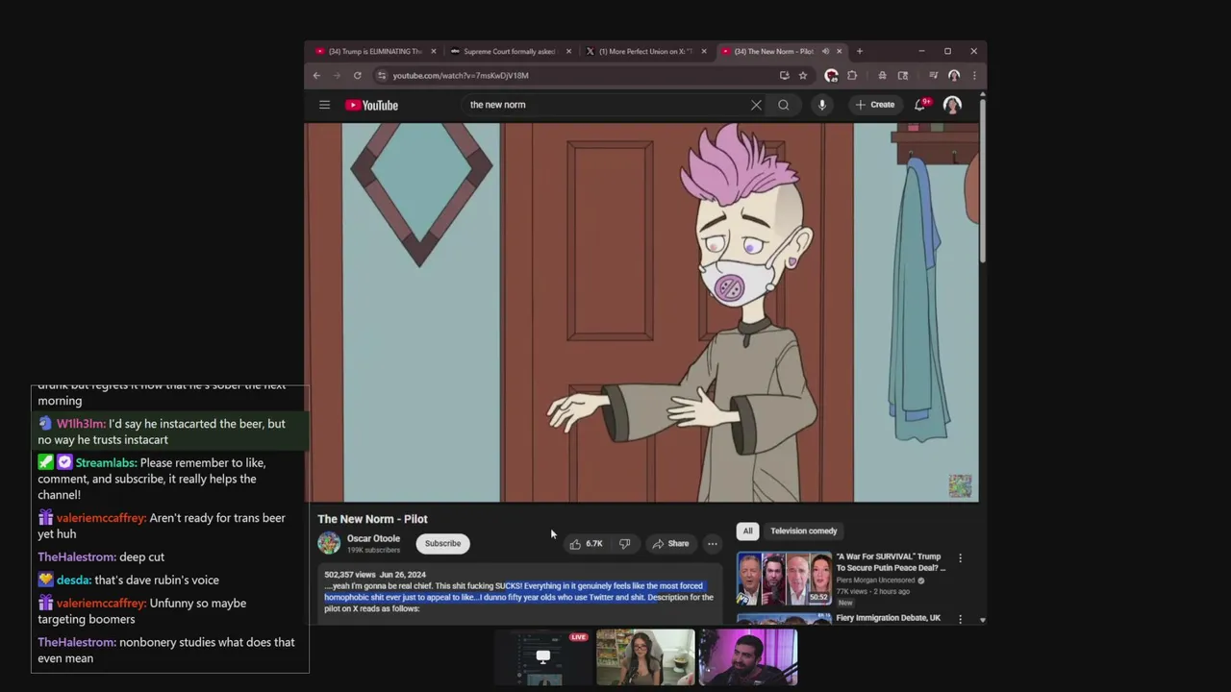1231x692 pixels.
Task: Open Oscar Otoole channel avatar
Action: pyautogui.click(x=329, y=543)
